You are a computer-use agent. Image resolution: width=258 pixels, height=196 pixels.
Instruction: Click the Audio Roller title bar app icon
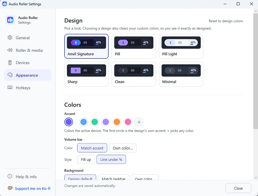pos(5,4)
